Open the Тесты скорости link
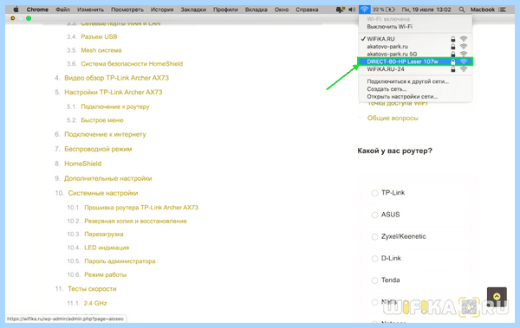The width and height of the screenshot is (520, 328). (92, 289)
